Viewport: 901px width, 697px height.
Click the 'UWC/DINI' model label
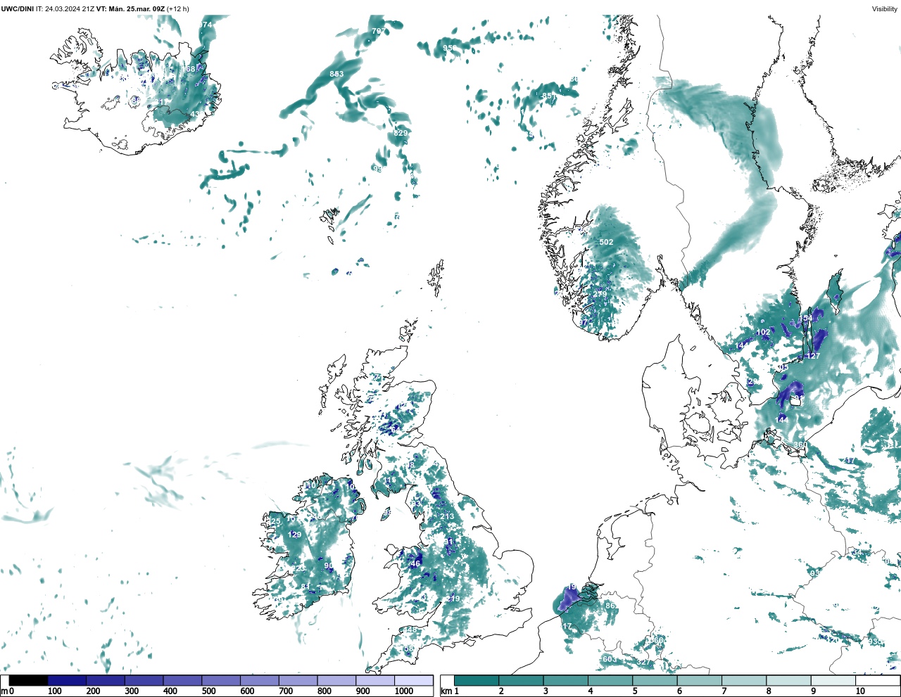[18, 9]
